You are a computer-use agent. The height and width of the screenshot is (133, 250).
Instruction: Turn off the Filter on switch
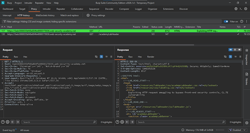coord(226,21)
